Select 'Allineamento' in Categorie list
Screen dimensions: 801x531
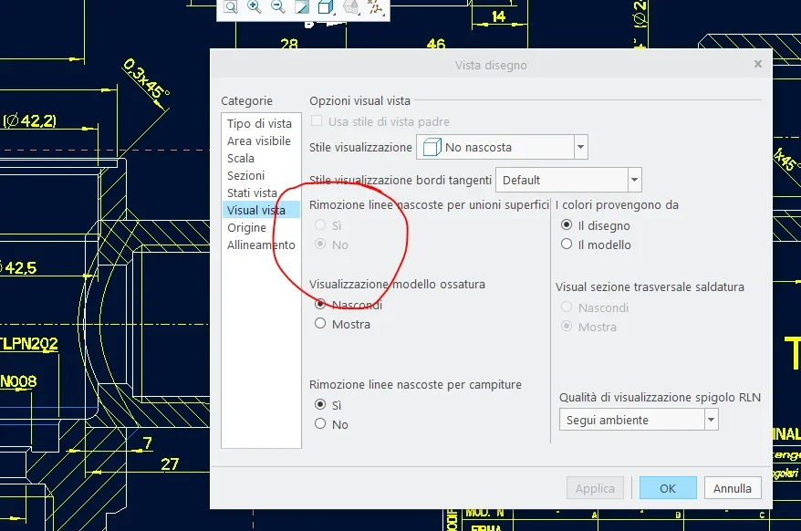261,245
